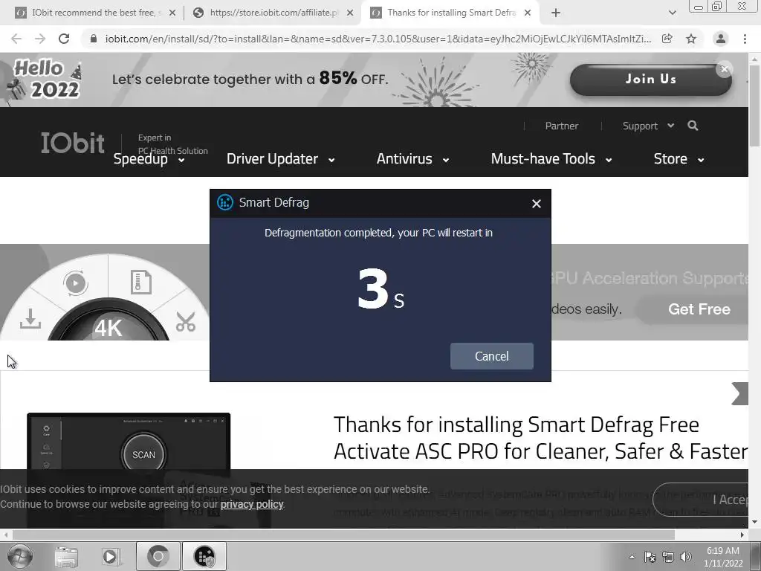Switch to the store.iobit.com affiliate tab

click(x=273, y=13)
